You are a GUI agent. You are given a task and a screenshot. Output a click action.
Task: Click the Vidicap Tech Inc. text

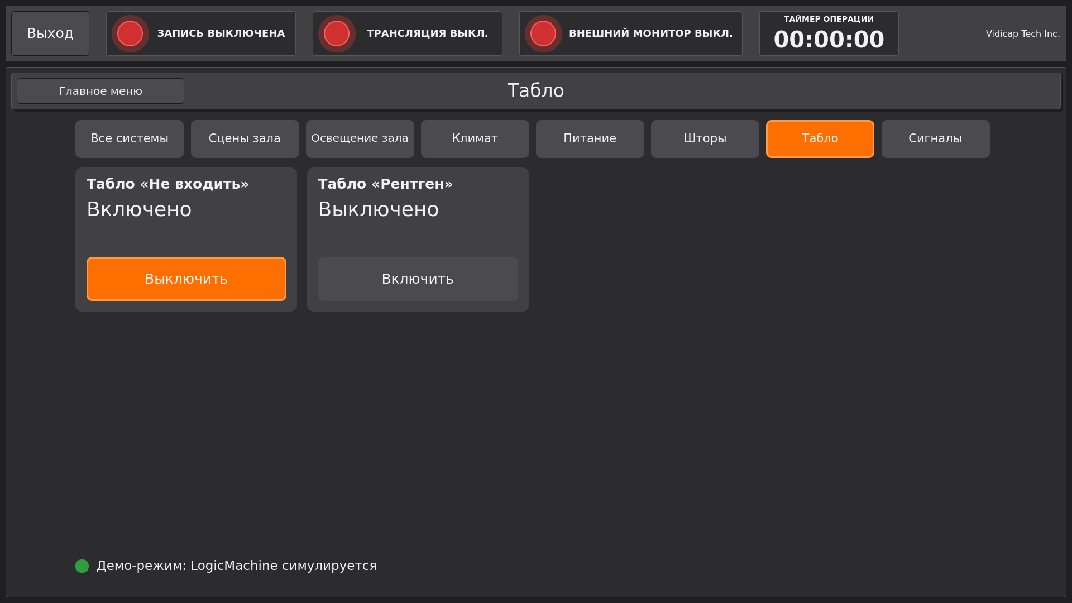pyautogui.click(x=1023, y=34)
